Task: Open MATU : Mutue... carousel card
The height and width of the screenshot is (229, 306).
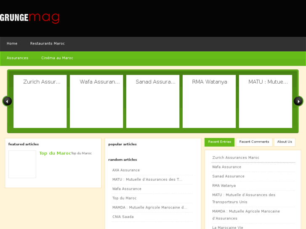Action: [x=266, y=101]
